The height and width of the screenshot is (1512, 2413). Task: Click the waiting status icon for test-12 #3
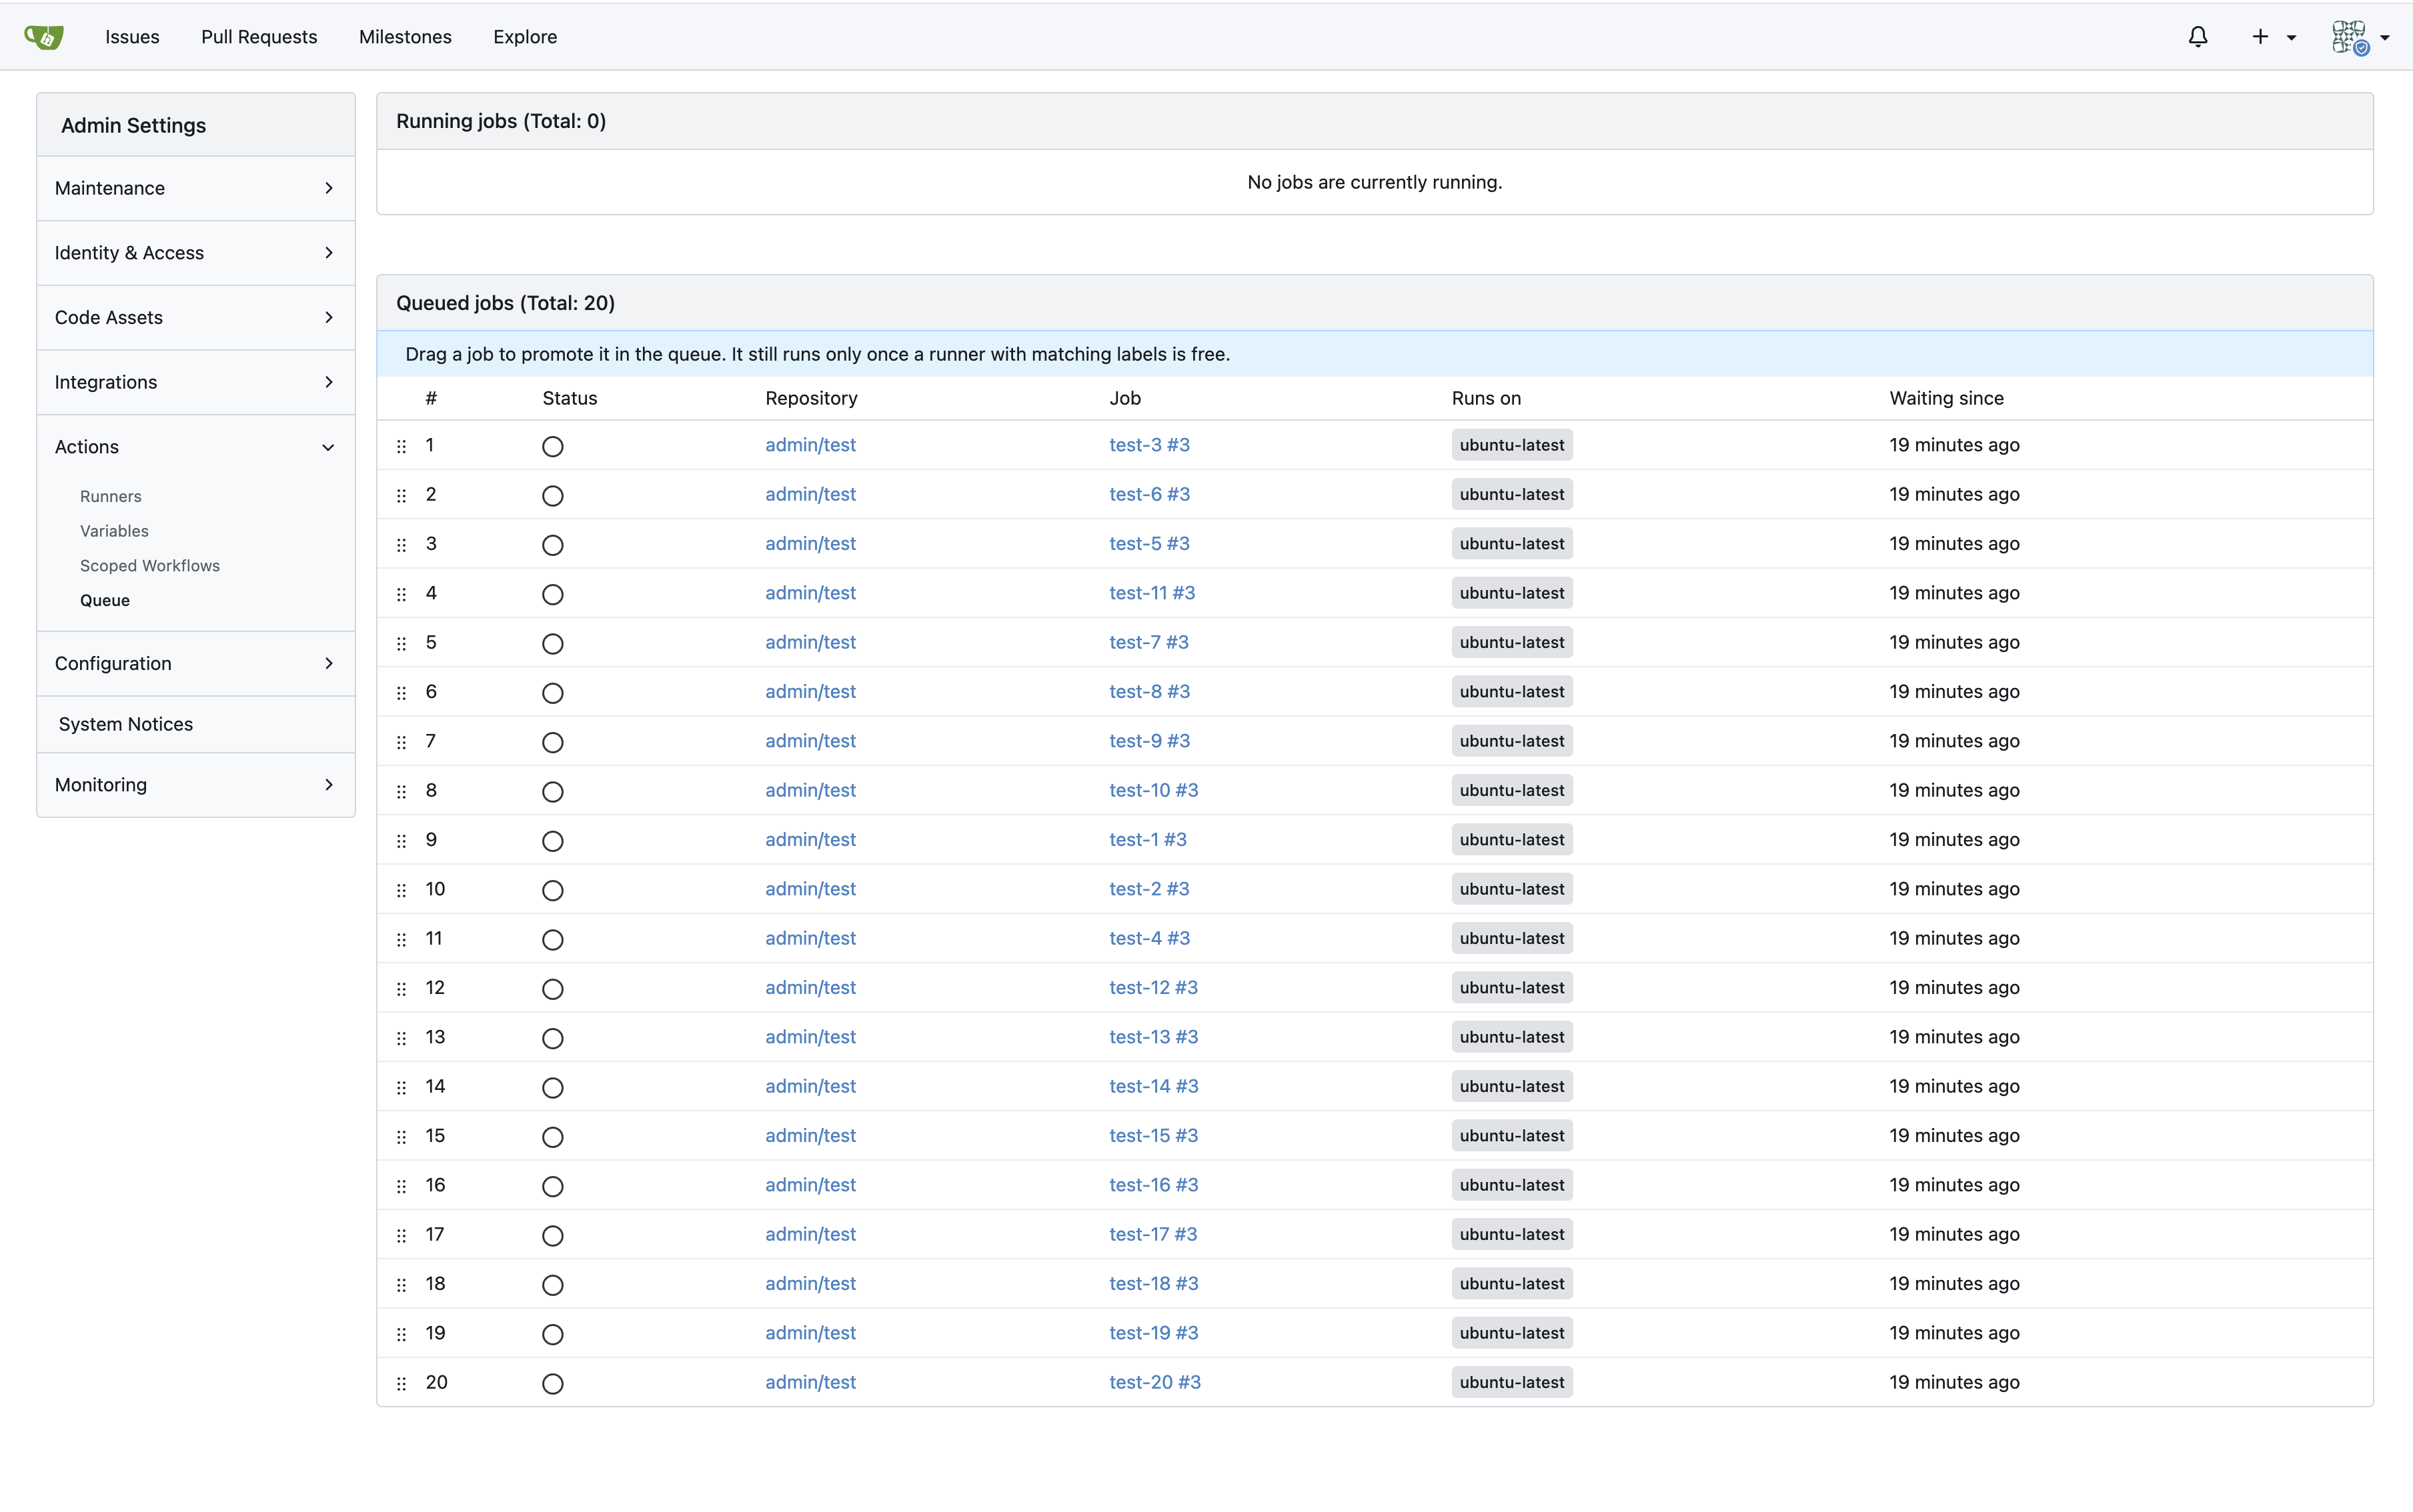(x=552, y=989)
